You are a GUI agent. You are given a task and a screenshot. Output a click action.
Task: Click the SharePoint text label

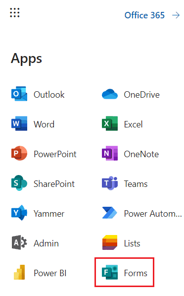tap(54, 183)
